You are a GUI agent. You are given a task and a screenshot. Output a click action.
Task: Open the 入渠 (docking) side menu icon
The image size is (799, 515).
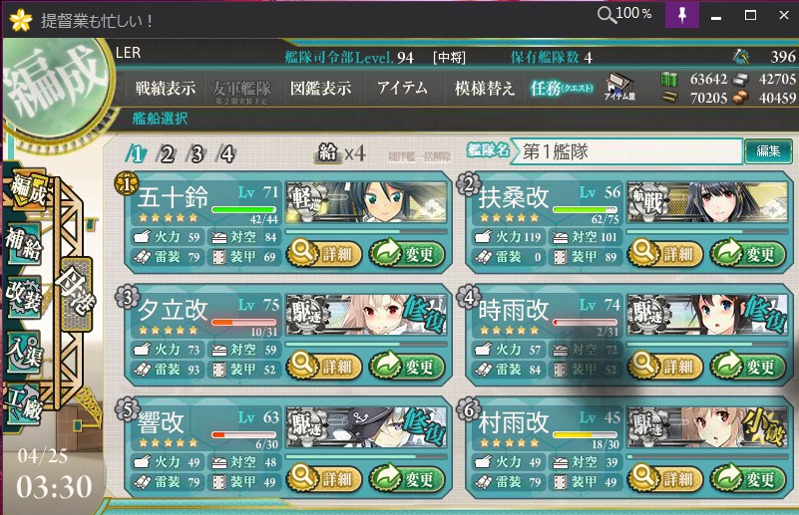23,351
